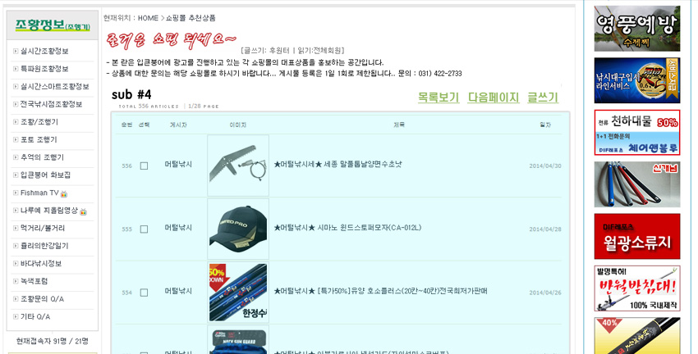Tick the checkbox for post 554

point(144,293)
